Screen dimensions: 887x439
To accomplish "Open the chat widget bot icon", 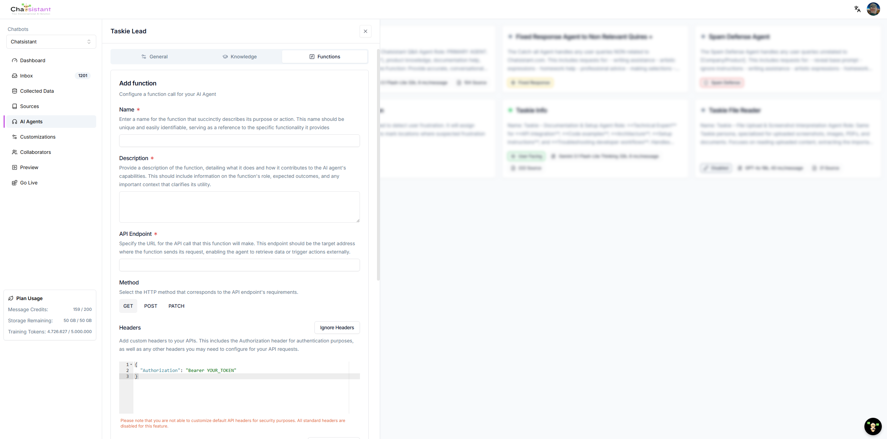I will pos(873,426).
